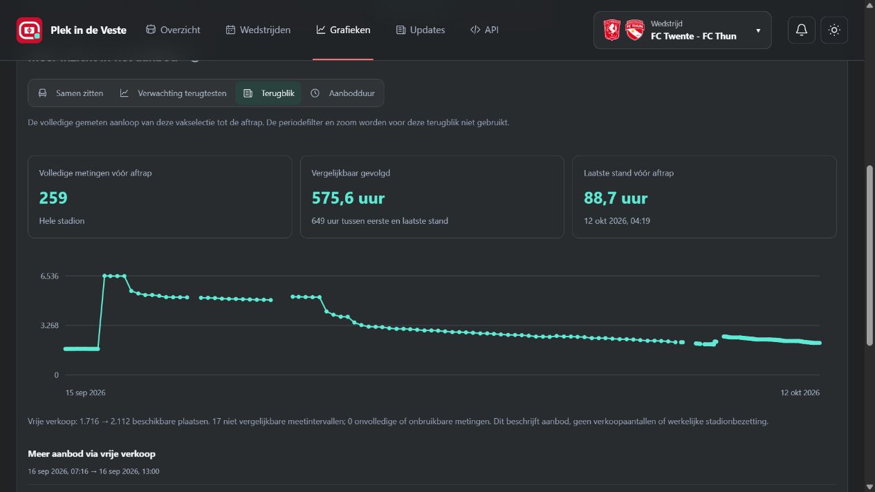The width and height of the screenshot is (875, 492).
Task: Click the "Plek in de Veste" site title
Action: [89, 30]
